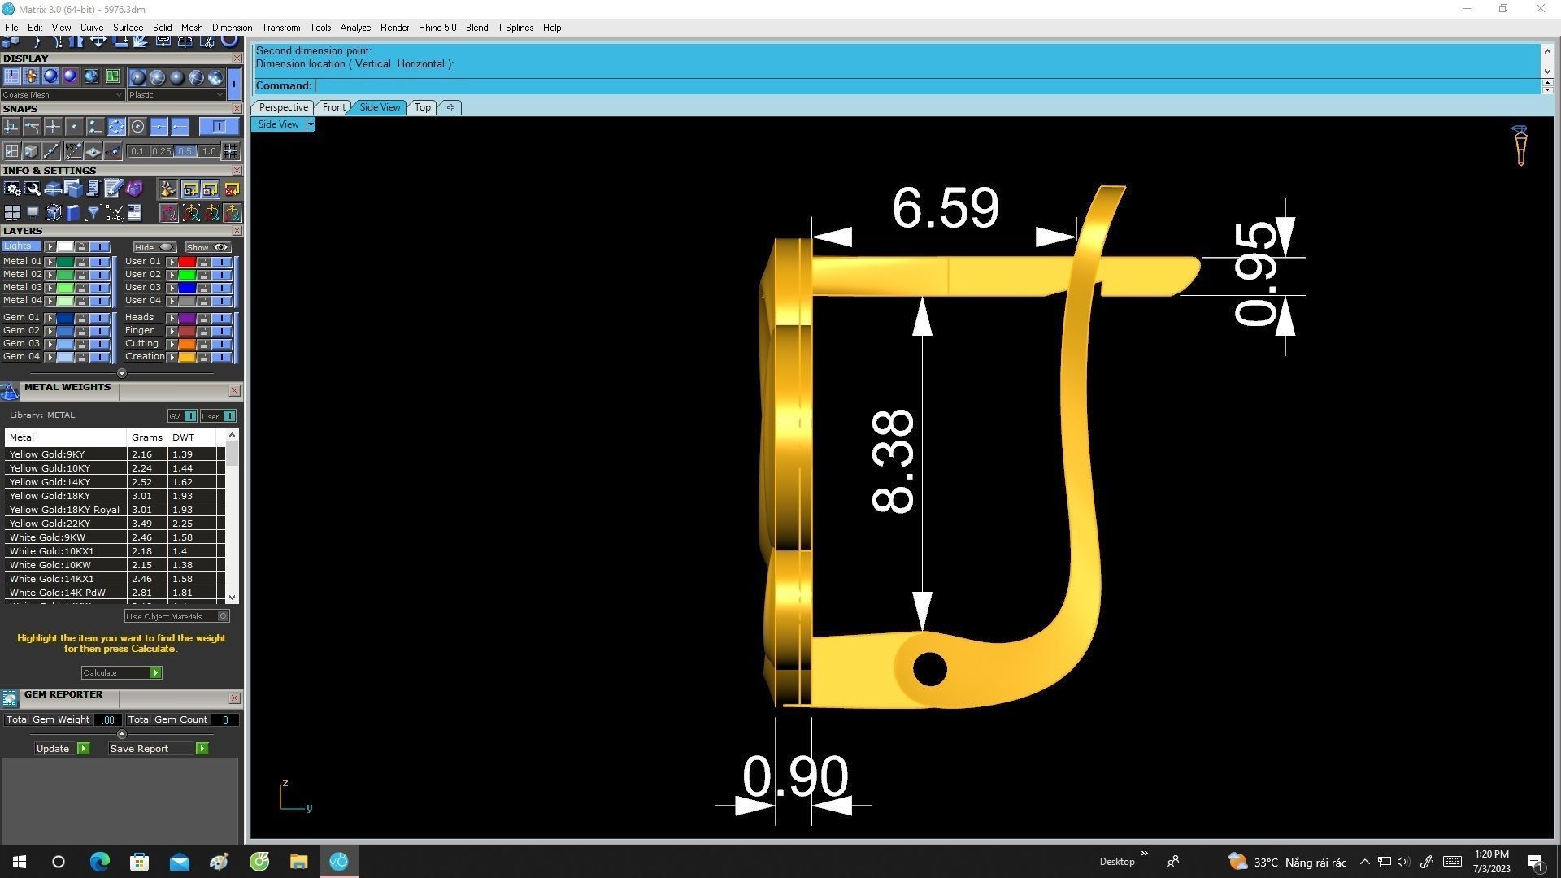The image size is (1561, 878).
Task: Click the green four-viewport layout icon
Action: pyautogui.click(x=112, y=76)
